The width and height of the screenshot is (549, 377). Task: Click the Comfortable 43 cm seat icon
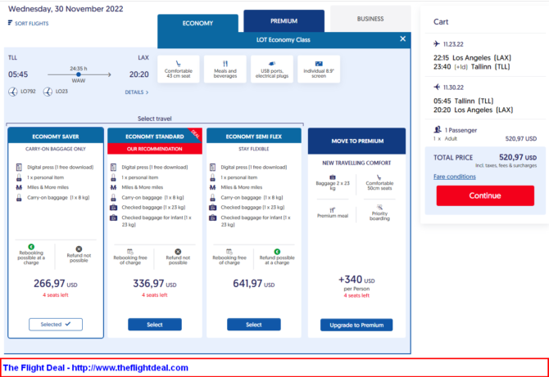click(179, 64)
